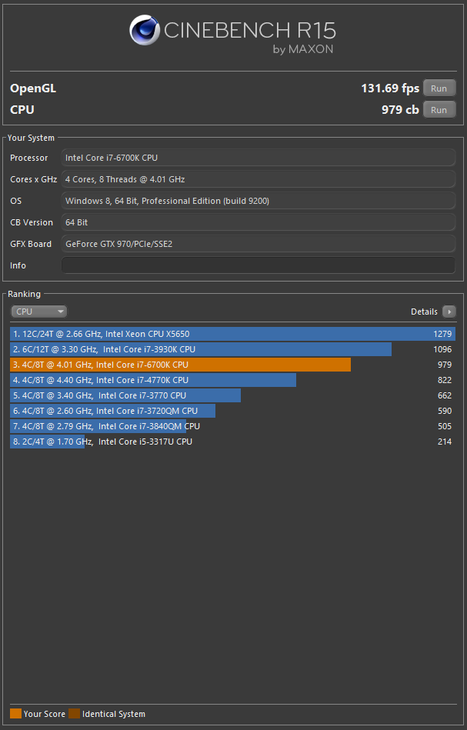
Task: Click the Info text field
Action: click(258, 265)
